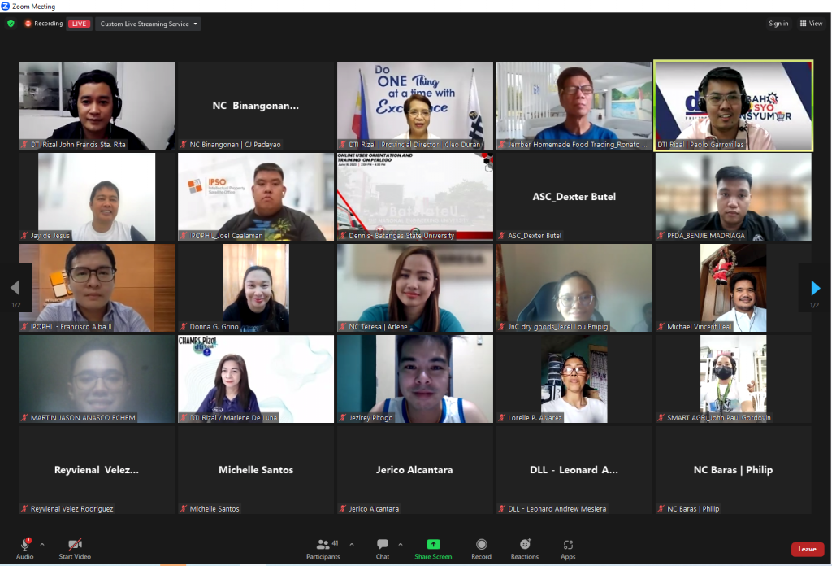This screenshot has width=832, height=566.
Task: Turn on camera with Start Video
Action: [x=75, y=546]
